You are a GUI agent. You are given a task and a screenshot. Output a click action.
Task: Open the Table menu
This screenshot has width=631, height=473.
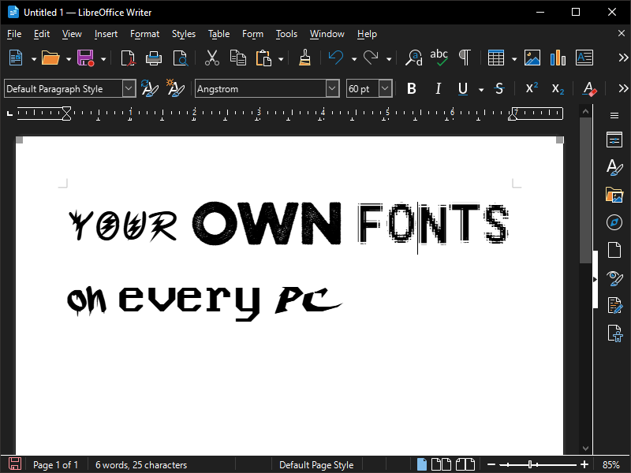coord(218,34)
